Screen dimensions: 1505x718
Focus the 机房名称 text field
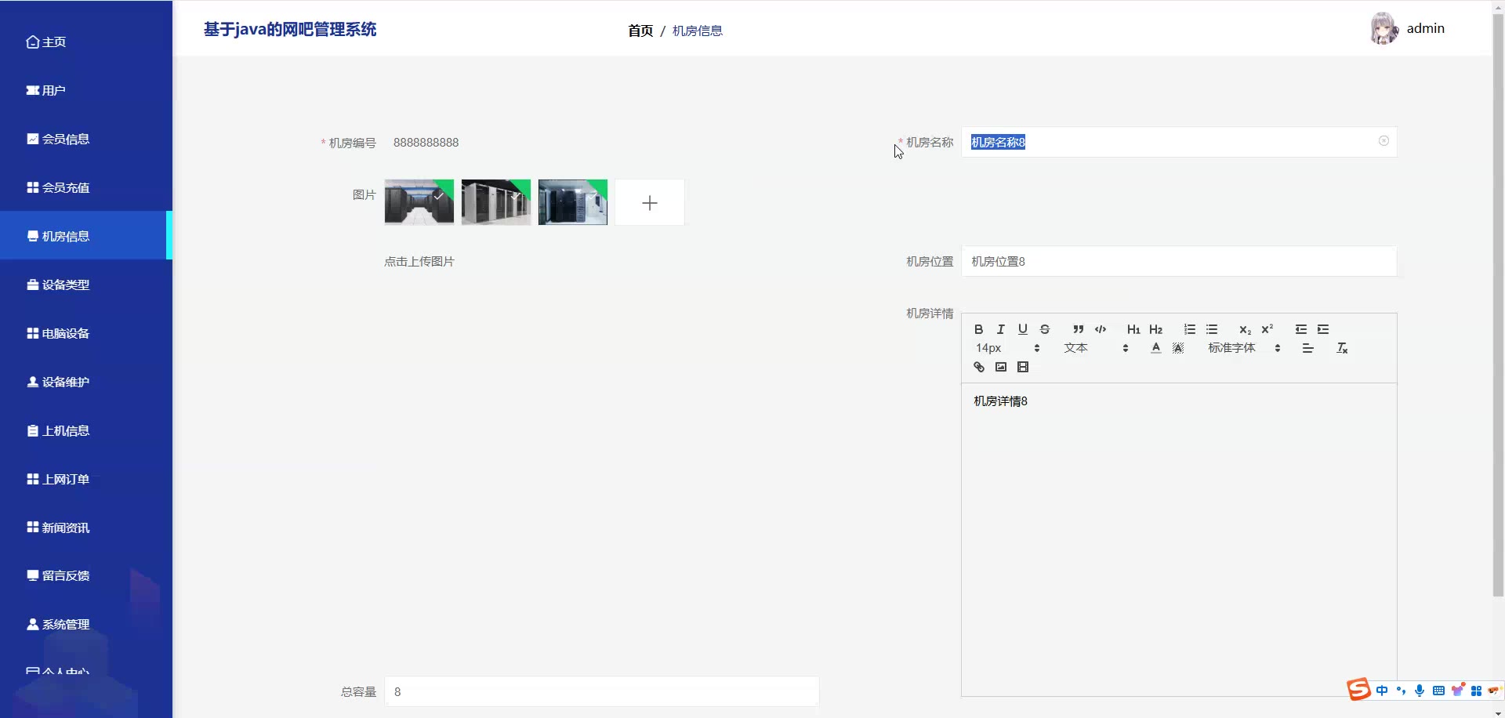pos(1179,142)
